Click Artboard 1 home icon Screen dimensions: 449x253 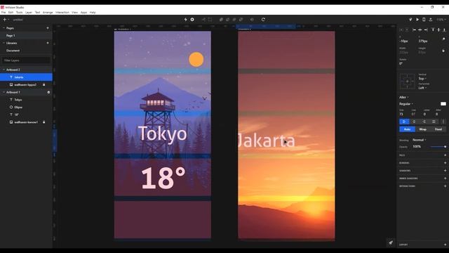pyautogui.click(x=48, y=92)
